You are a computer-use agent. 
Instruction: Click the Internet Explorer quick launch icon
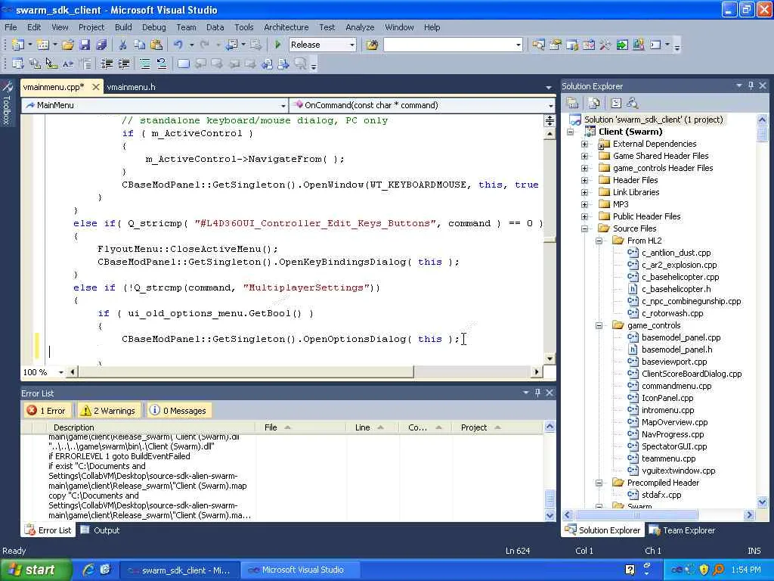coord(89,570)
